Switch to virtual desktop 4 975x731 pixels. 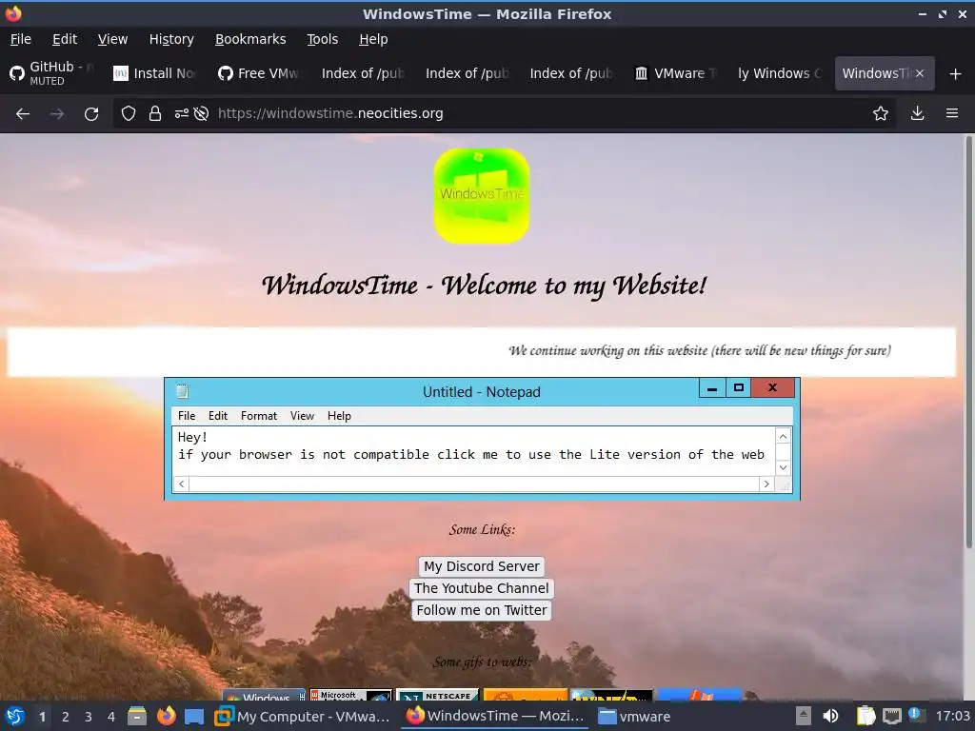click(x=111, y=717)
